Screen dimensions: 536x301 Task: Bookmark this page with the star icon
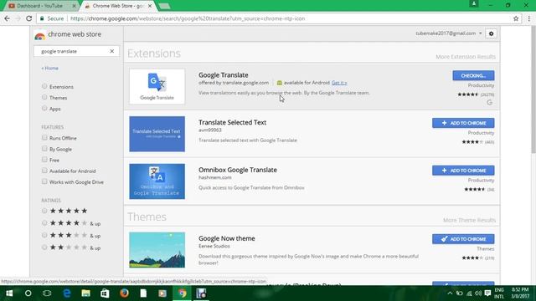tap(516, 18)
